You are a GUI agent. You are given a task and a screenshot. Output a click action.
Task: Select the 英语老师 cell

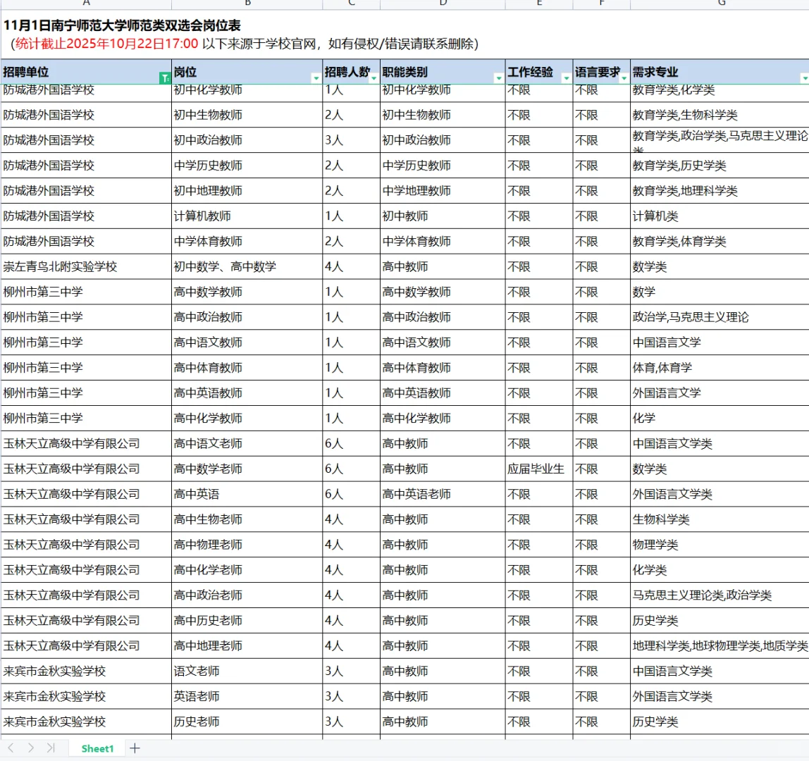[x=247, y=696]
